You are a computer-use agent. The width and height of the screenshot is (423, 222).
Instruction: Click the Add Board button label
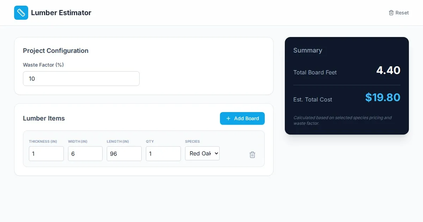coord(246,118)
